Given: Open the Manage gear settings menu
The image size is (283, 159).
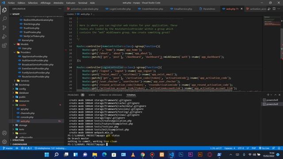Looking at the screenshot, I should click(x=4, y=142).
